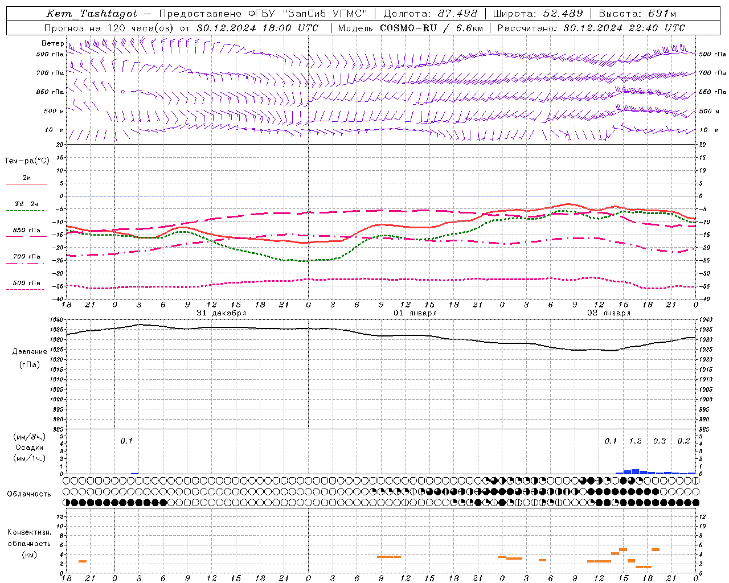Click the tallest blue precipitation bar
729x583 pixels.
635,471
